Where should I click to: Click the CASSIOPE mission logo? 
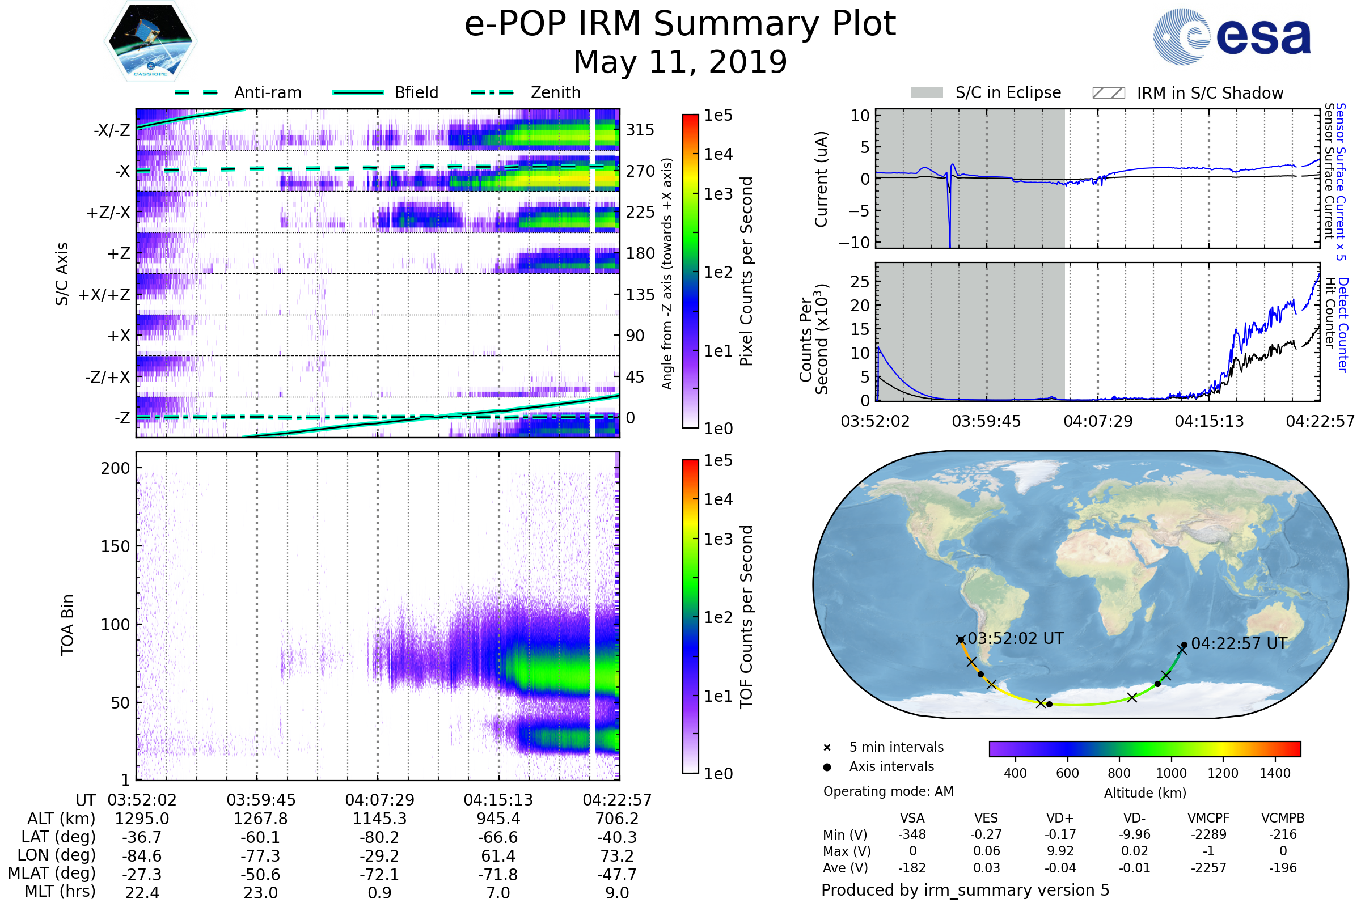click(150, 41)
